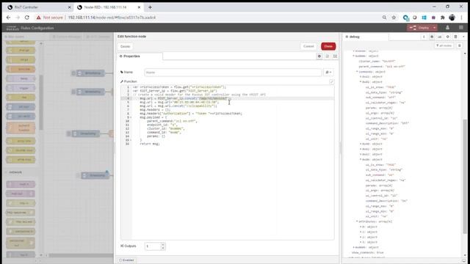The height and width of the screenshot is (264, 470).
Task: Reload the page with browser refresh
Action: [x=27, y=18]
